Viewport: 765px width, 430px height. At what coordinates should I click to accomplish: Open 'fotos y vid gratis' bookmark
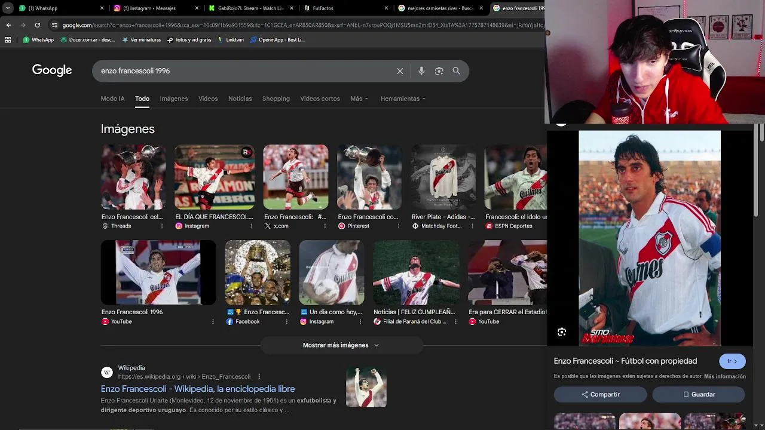pos(189,40)
